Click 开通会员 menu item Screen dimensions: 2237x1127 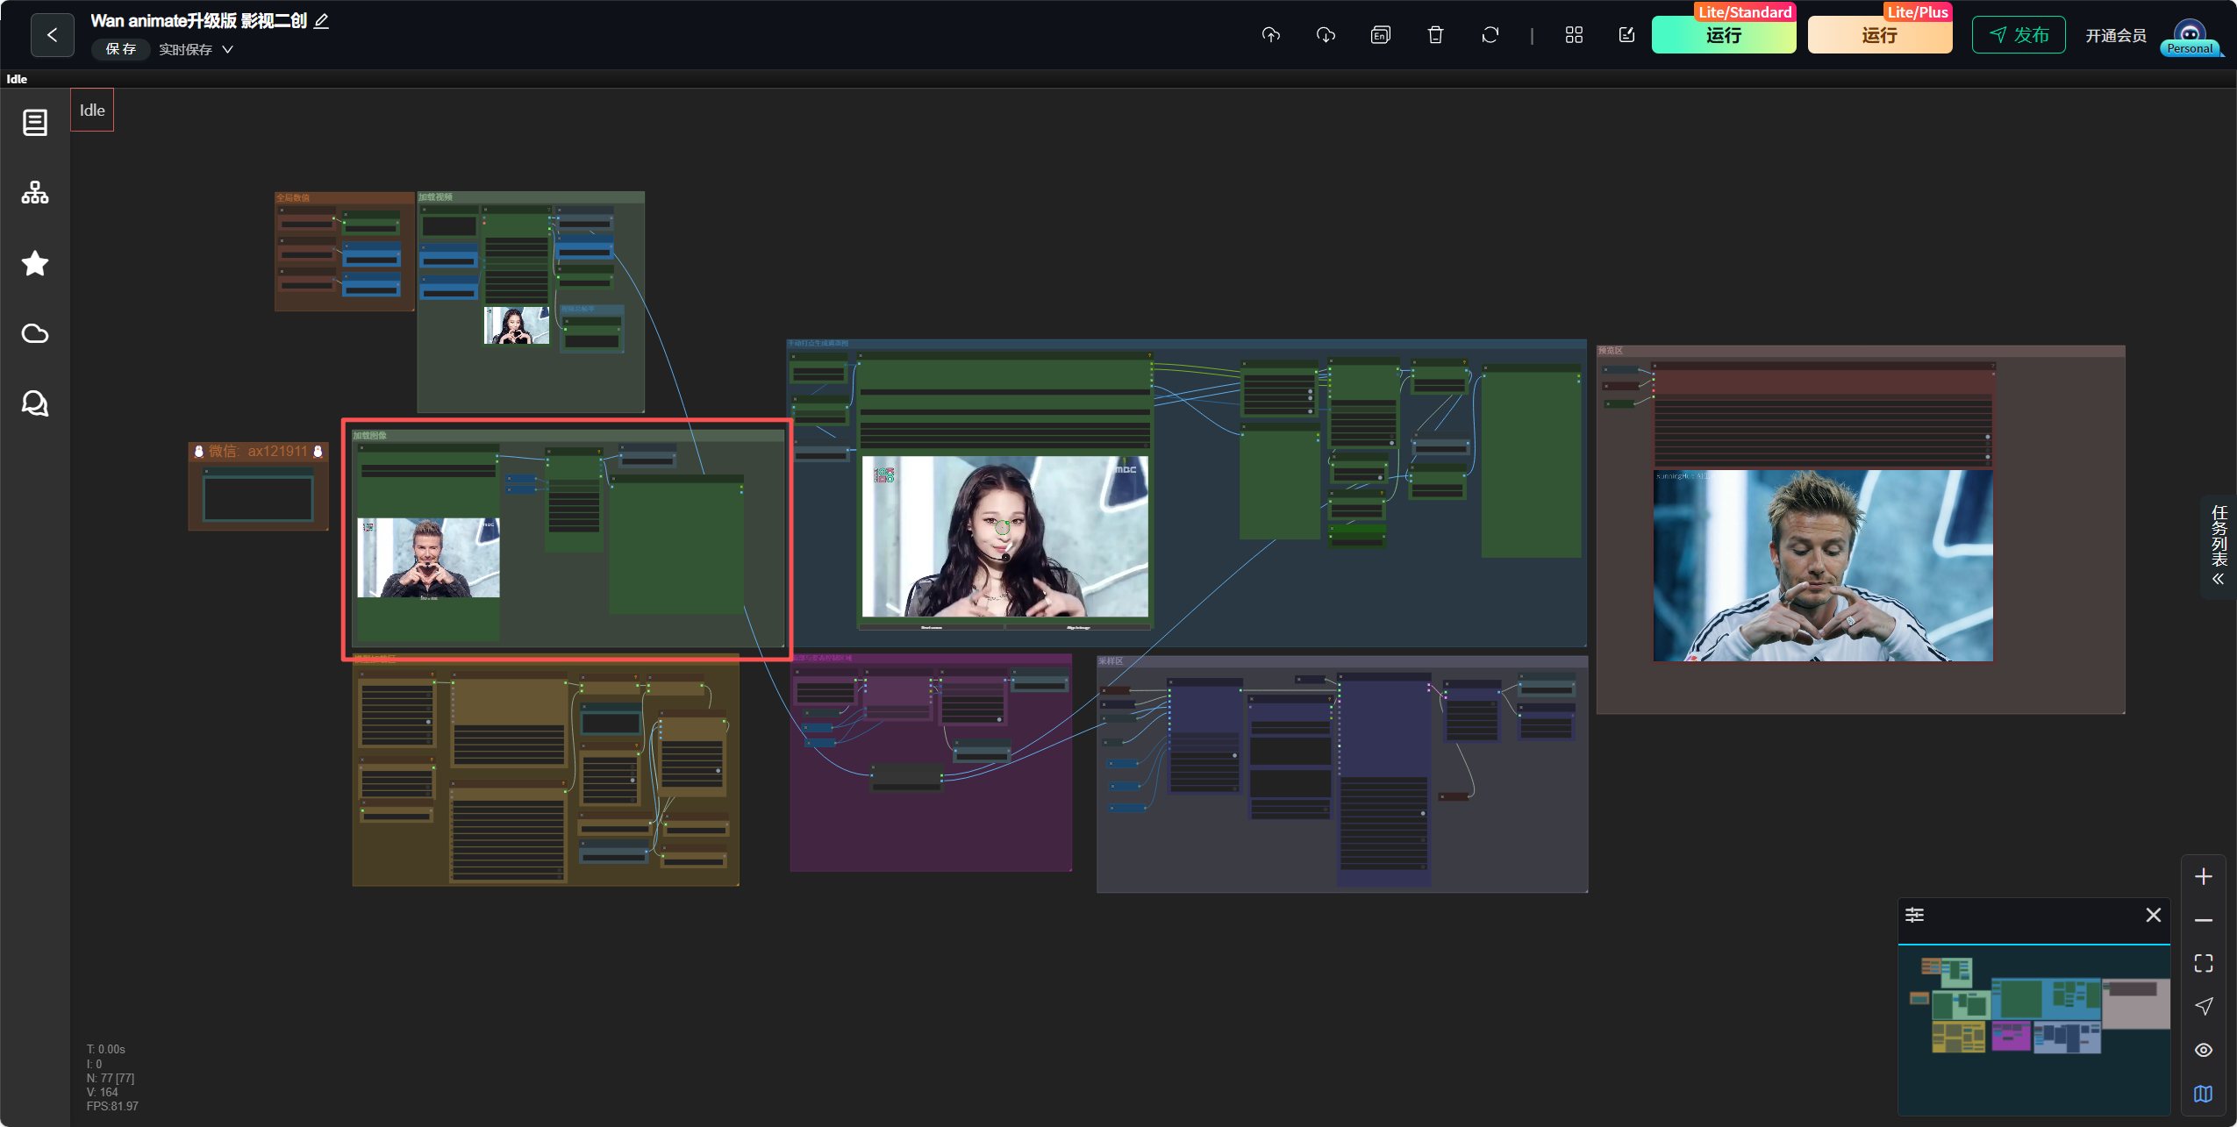click(2115, 35)
